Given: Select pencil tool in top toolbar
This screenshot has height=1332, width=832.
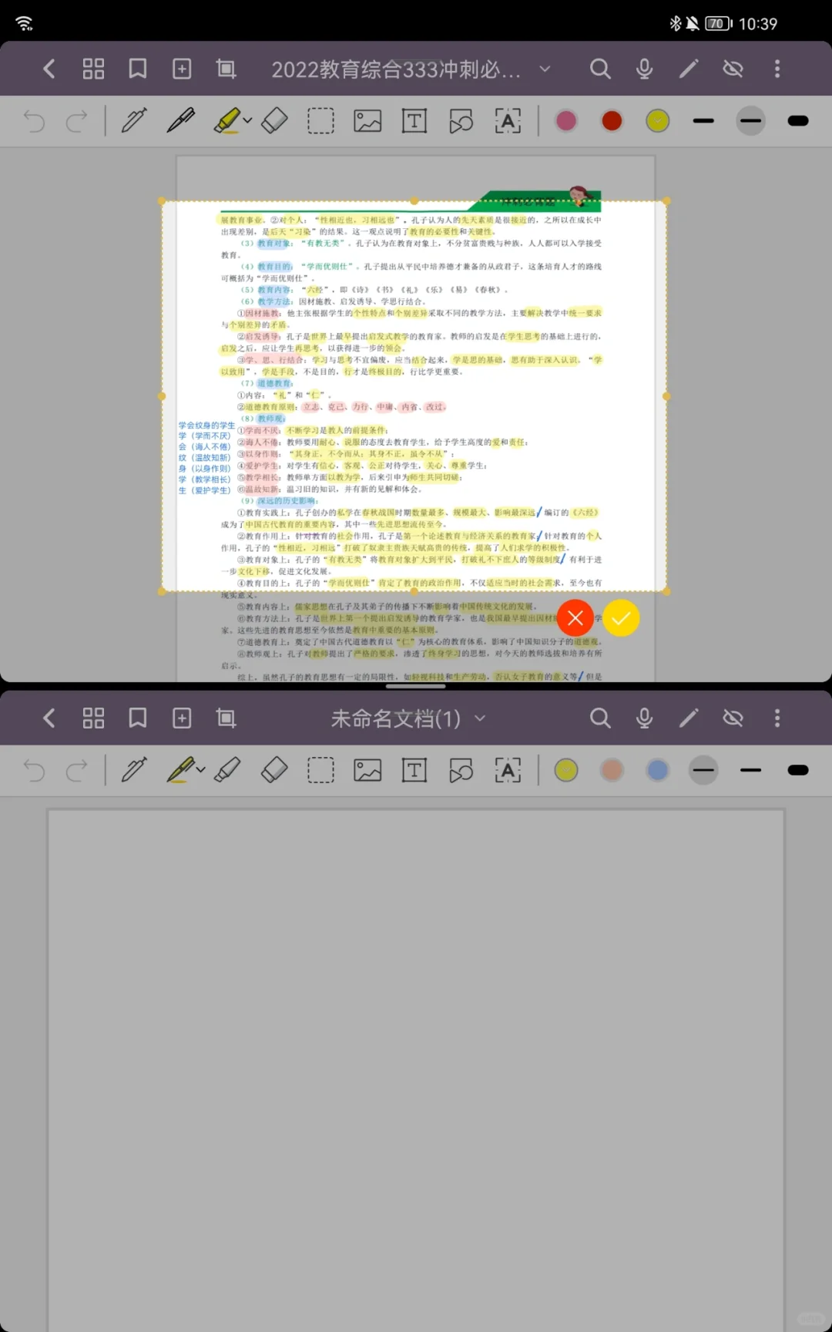Looking at the screenshot, I should (134, 121).
